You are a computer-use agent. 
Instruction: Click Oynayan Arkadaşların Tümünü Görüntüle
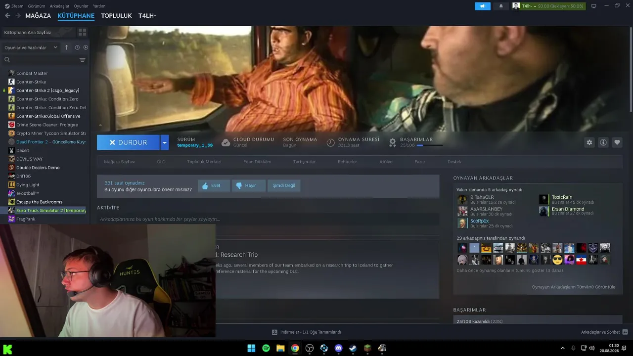click(x=574, y=287)
